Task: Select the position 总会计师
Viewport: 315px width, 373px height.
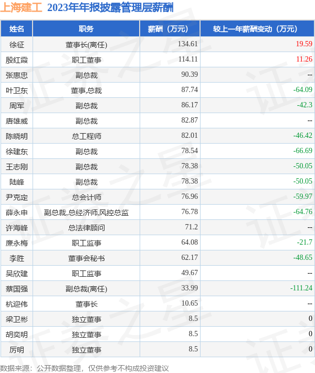Action: tap(87, 197)
